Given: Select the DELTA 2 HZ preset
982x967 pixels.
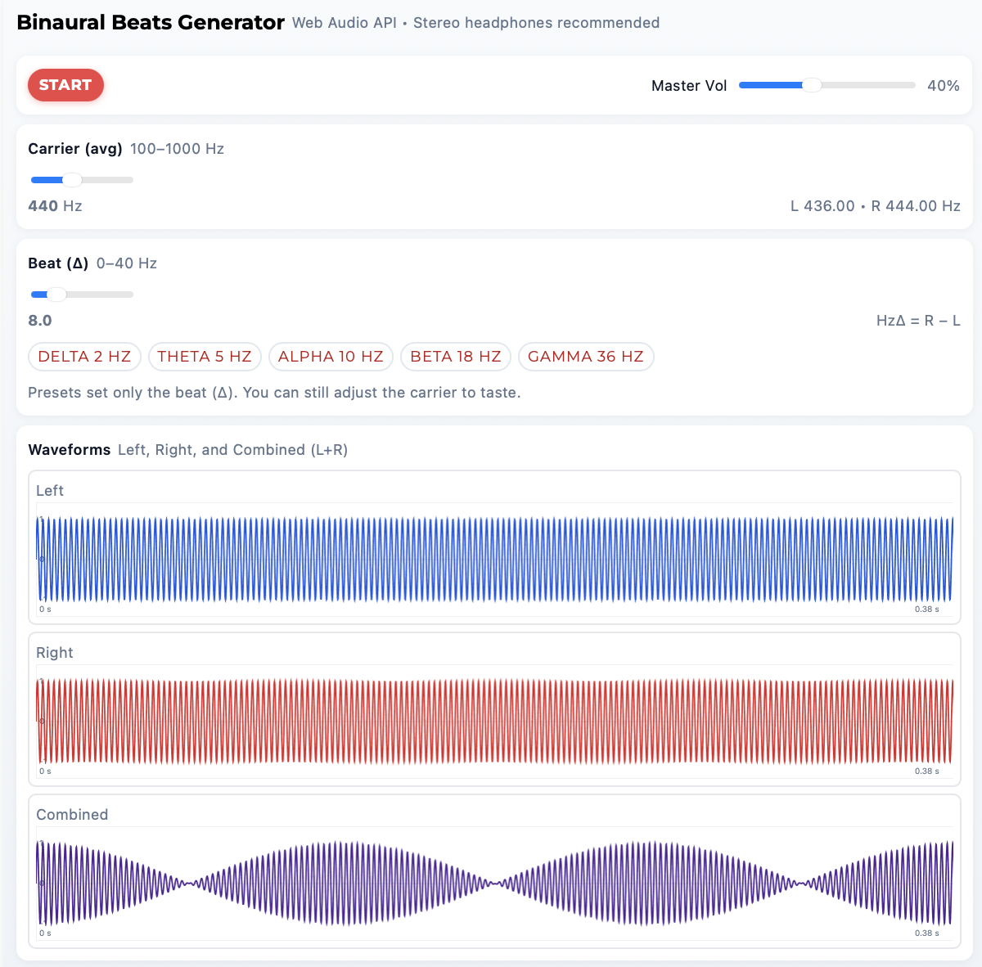Looking at the screenshot, I should click(84, 357).
